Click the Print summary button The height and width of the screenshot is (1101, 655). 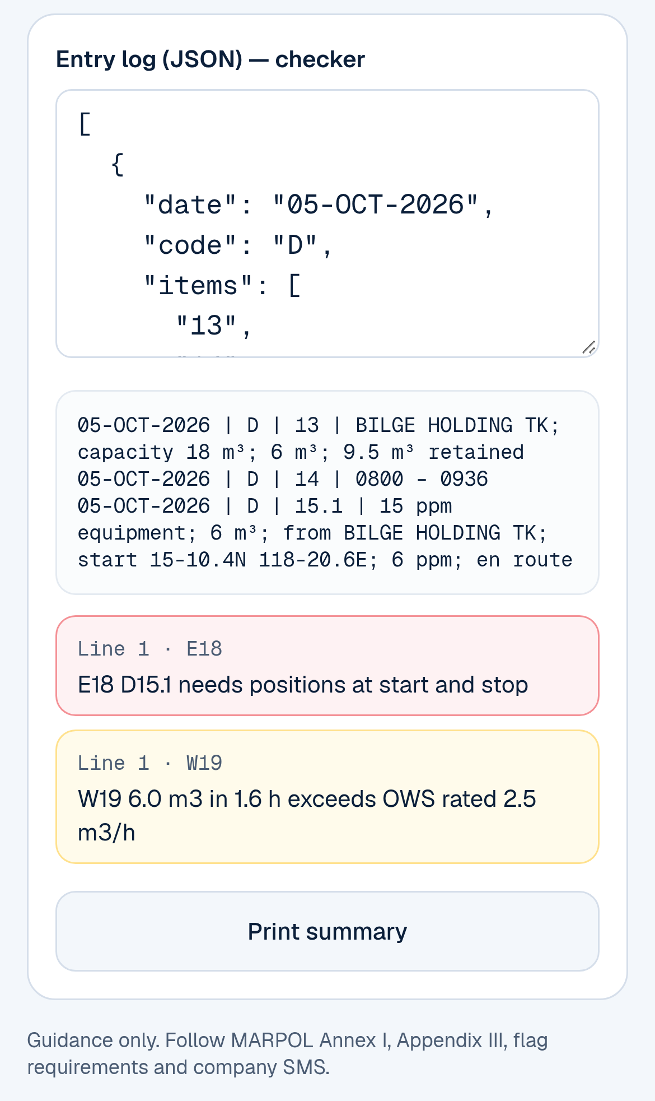pos(327,931)
